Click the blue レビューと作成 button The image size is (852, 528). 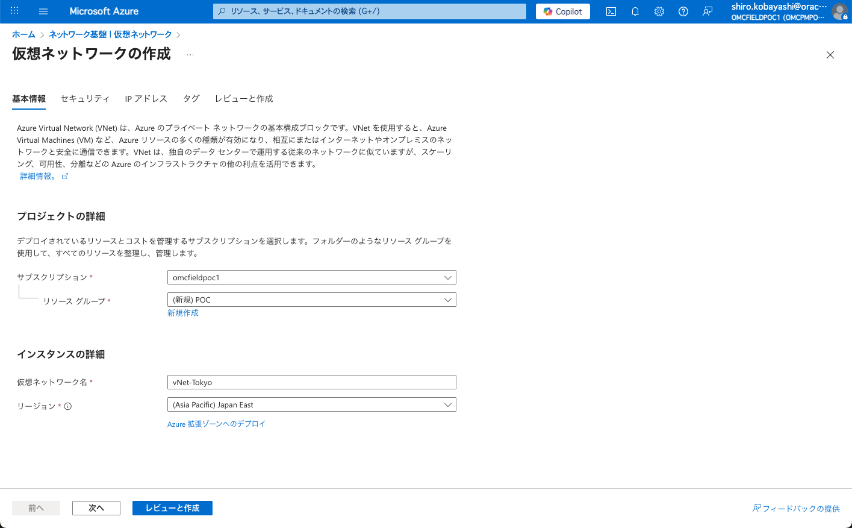pyautogui.click(x=172, y=508)
